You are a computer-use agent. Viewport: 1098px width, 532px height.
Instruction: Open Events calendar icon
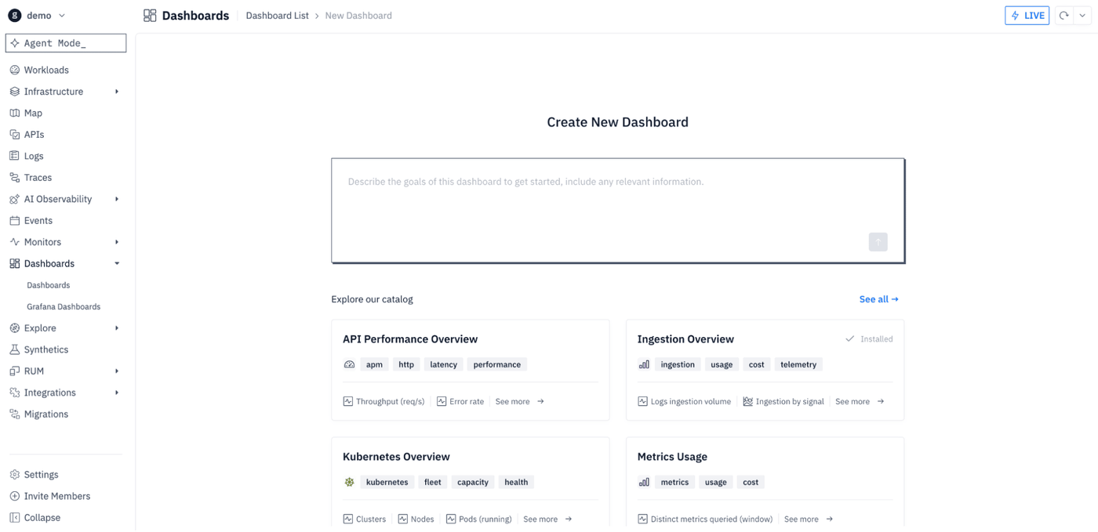pyautogui.click(x=14, y=221)
